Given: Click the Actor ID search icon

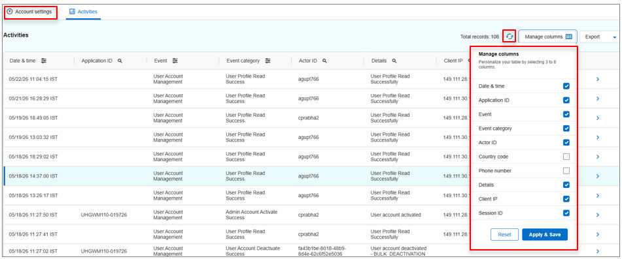Looking at the screenshot, I should (324, 61).
